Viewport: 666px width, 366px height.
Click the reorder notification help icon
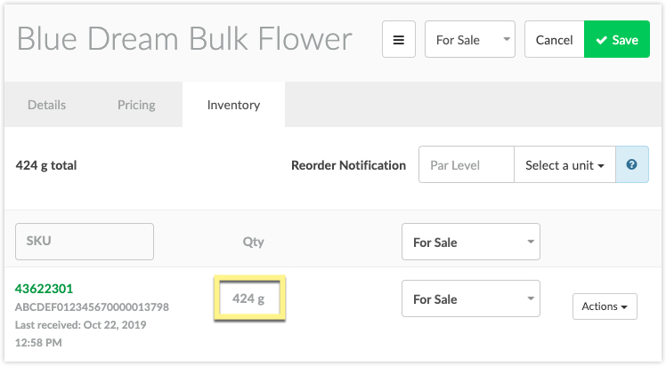click(x=631, y=164)
